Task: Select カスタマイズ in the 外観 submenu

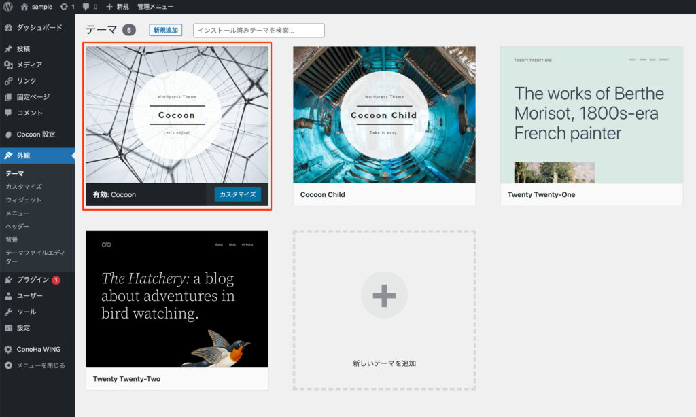Action: pyautogui.click(x=24, y=187)
